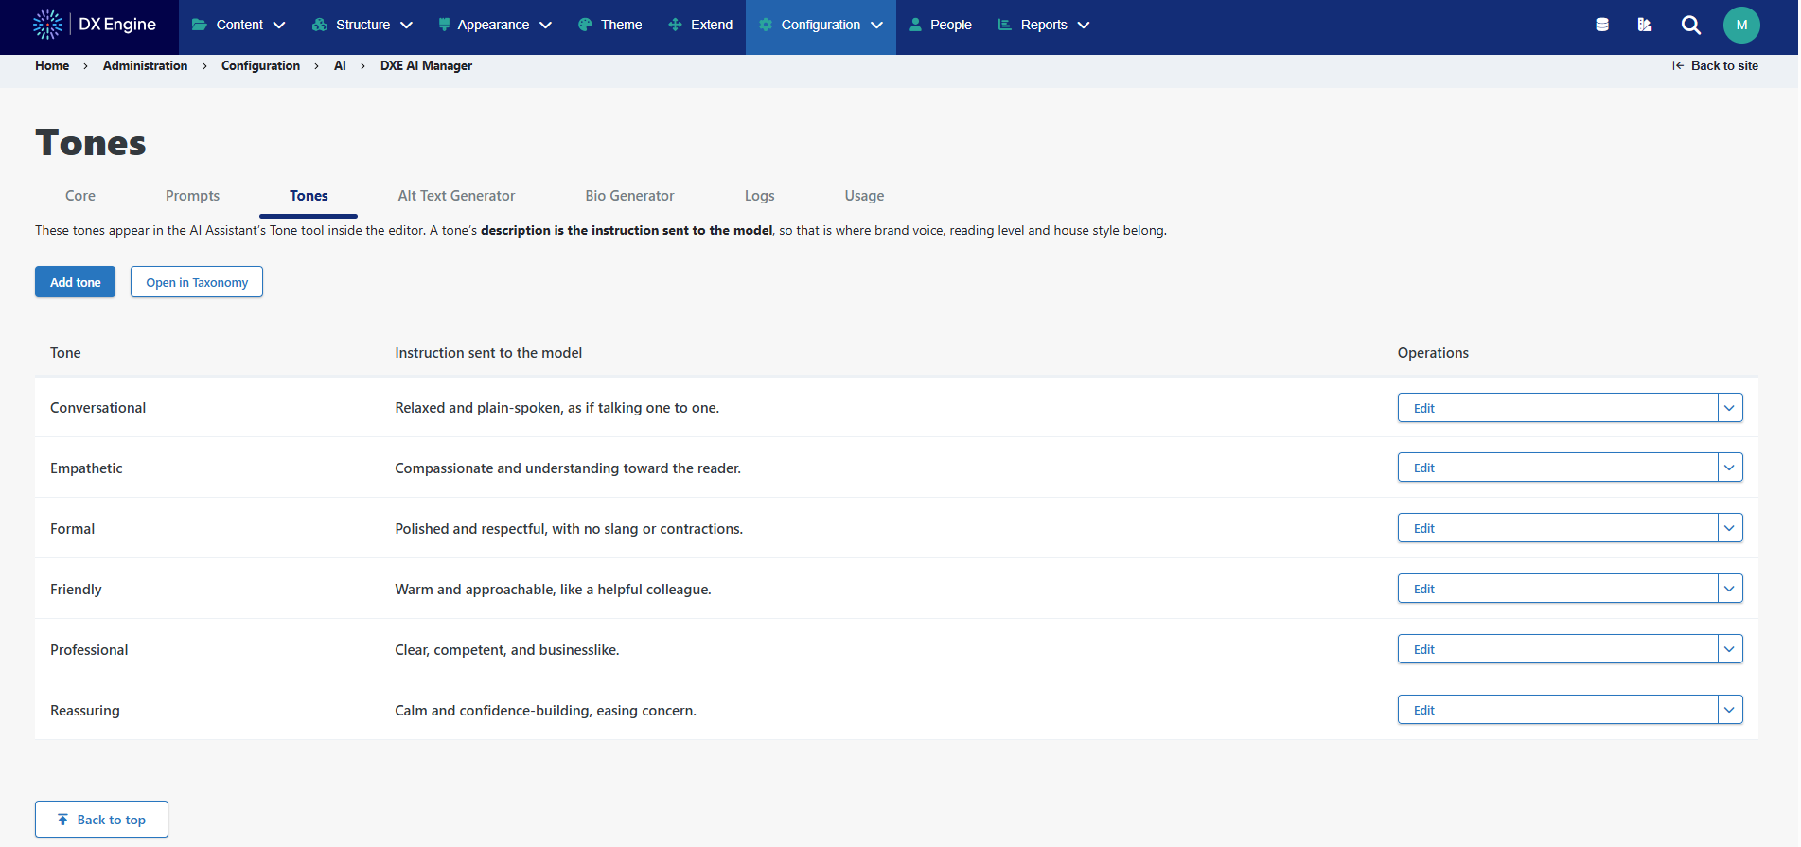Click the People person icon

pos(915,25)
